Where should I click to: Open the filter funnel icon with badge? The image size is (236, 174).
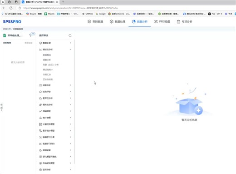pos(30,35)
